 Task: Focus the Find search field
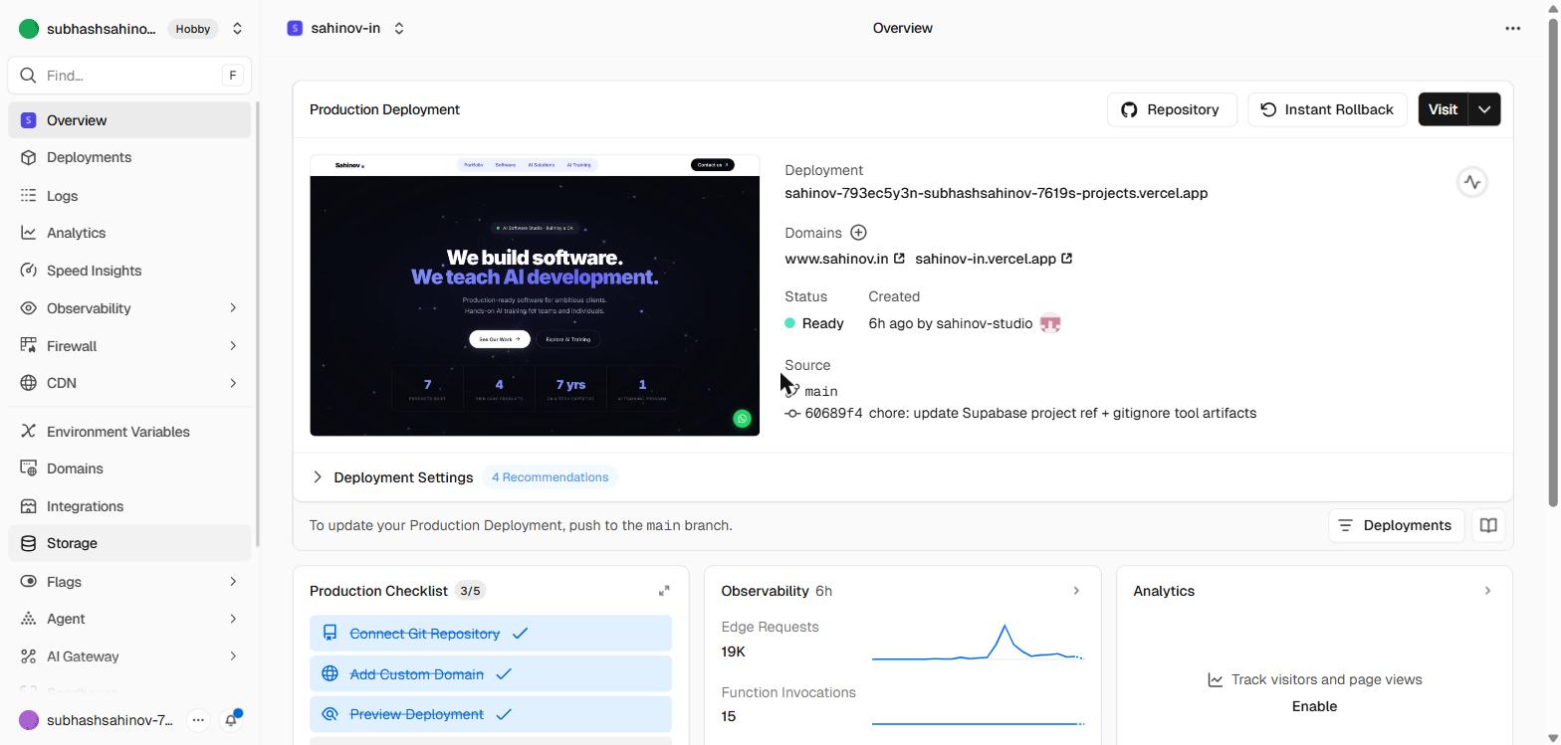[129, 76]
